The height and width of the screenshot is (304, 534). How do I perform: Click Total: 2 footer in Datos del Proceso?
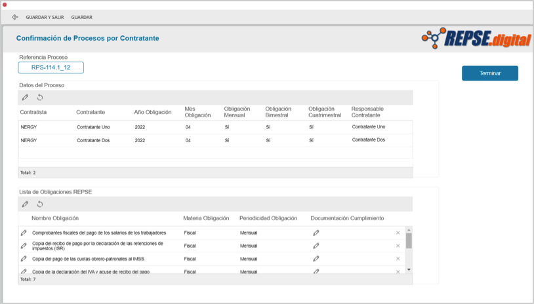[28, 173]
